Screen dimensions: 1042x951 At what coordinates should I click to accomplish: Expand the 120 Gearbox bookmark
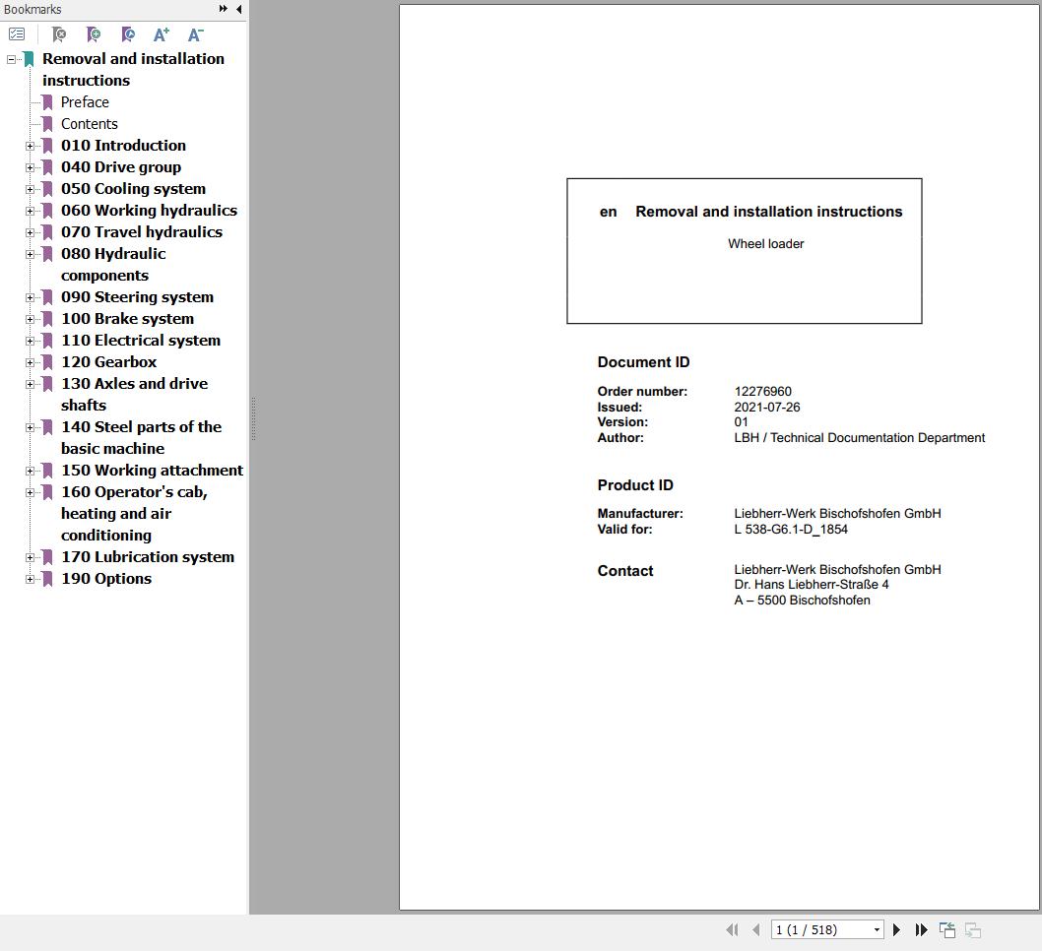click(30, 362)
